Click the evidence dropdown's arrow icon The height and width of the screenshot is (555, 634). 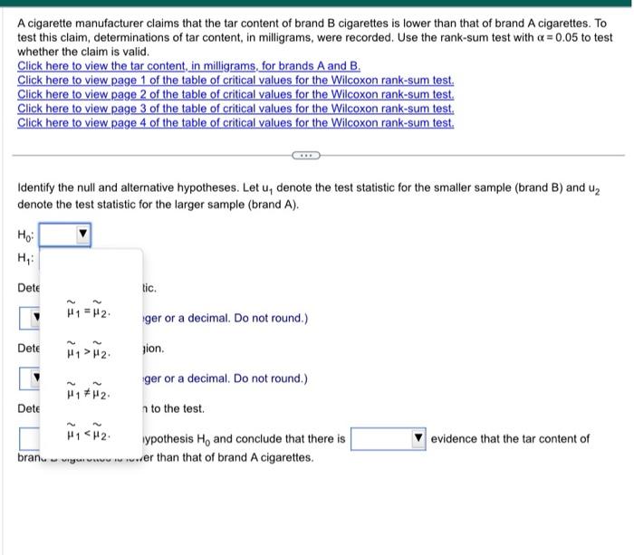pos(418,438)
